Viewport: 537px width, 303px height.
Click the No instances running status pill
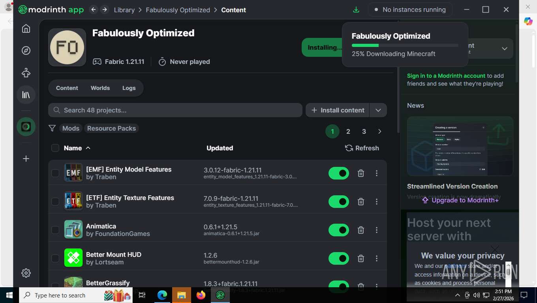(410, 9)
